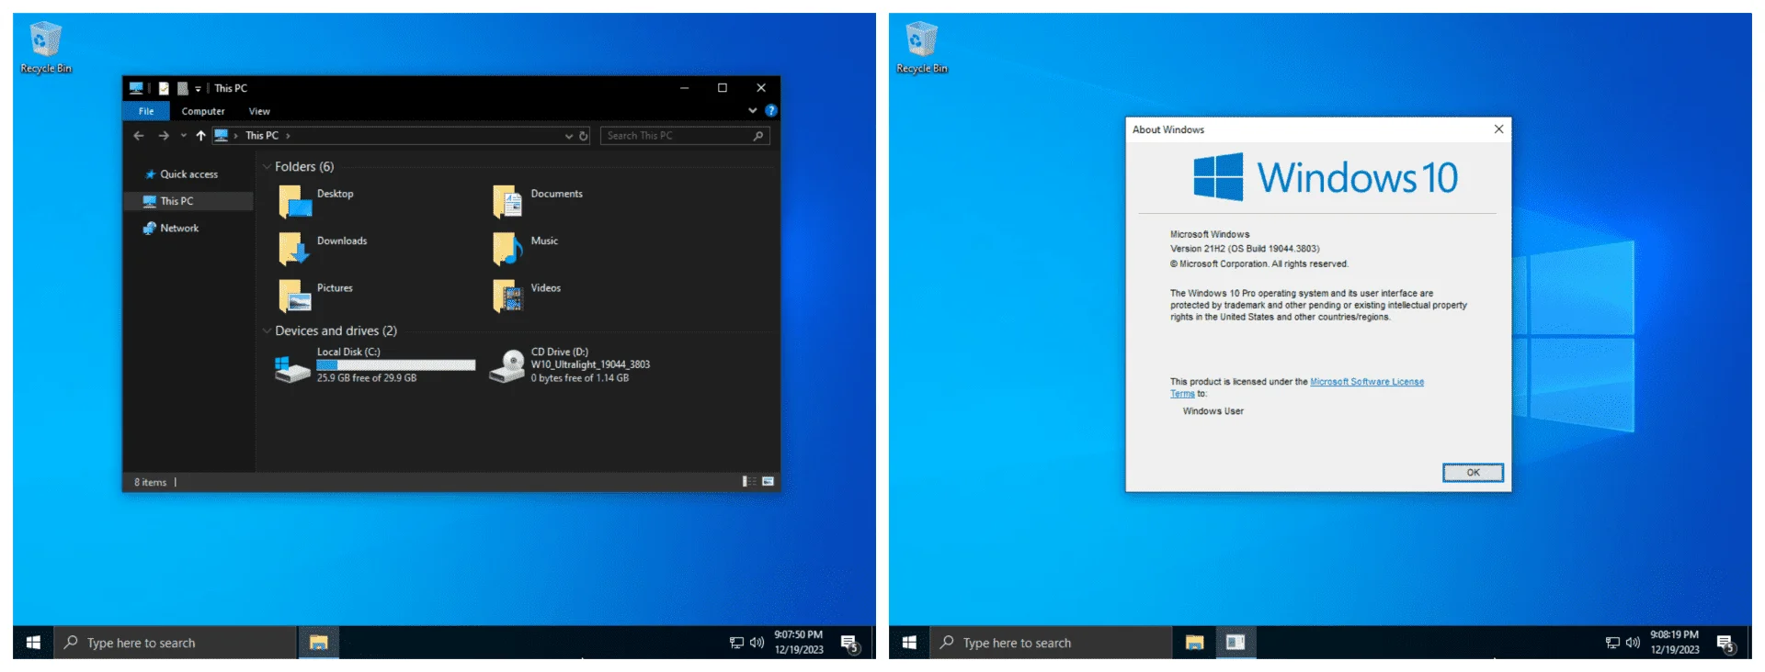Click taskbar search box beneath the About Windows dialog
Screen dimensions: 1765x672
tap(1052, 643)
